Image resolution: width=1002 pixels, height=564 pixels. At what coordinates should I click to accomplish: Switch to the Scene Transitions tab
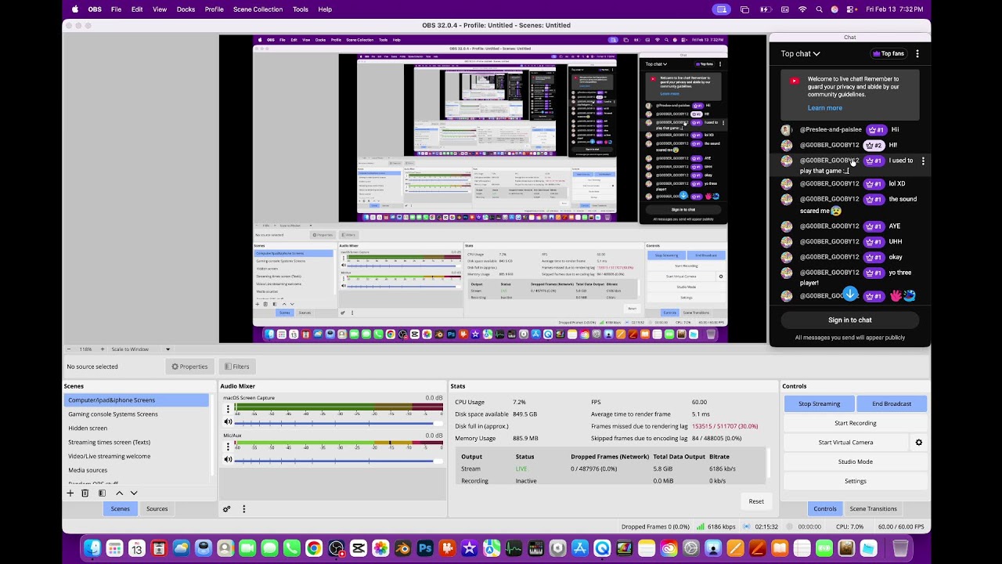[x=873, y=509]
